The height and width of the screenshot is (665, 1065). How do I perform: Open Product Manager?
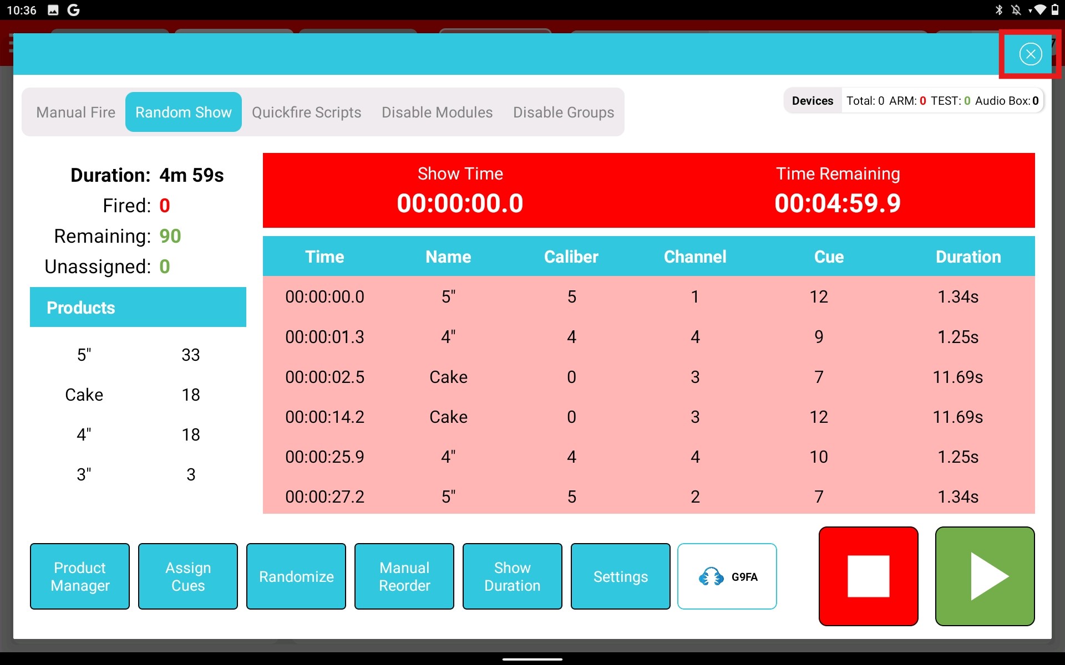tap(80, 576)
